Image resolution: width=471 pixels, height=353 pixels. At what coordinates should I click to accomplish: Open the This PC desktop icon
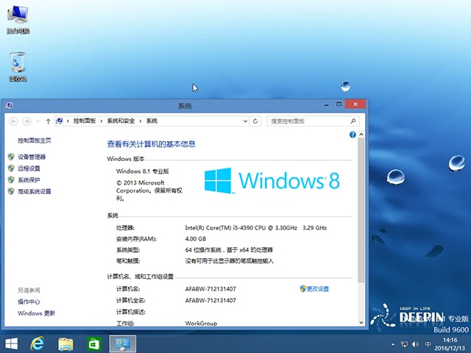18,19
